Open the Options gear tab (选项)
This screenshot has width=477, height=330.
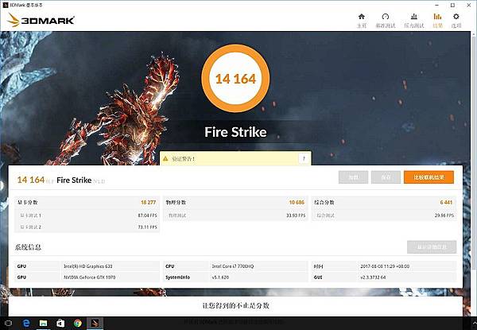click(456, 21)
